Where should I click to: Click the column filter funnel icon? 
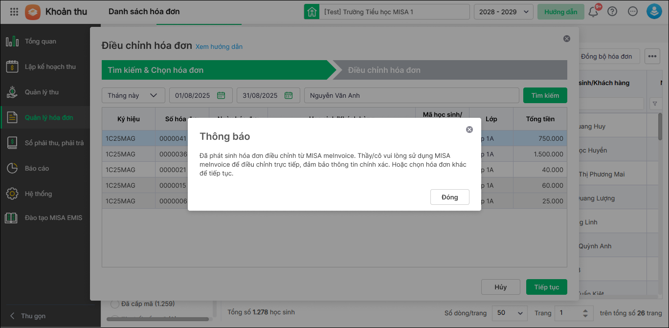655,104
